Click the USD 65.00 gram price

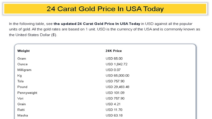(x=114, y=58)
